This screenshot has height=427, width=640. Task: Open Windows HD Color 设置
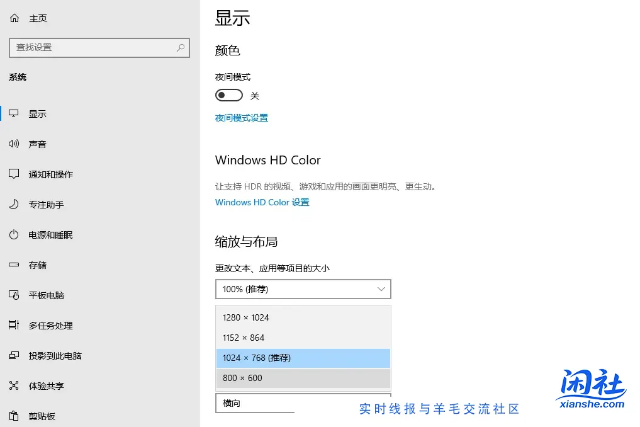(262, 202)
